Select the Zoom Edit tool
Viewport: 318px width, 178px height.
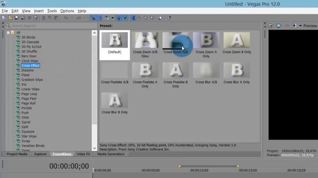point(152,18)
